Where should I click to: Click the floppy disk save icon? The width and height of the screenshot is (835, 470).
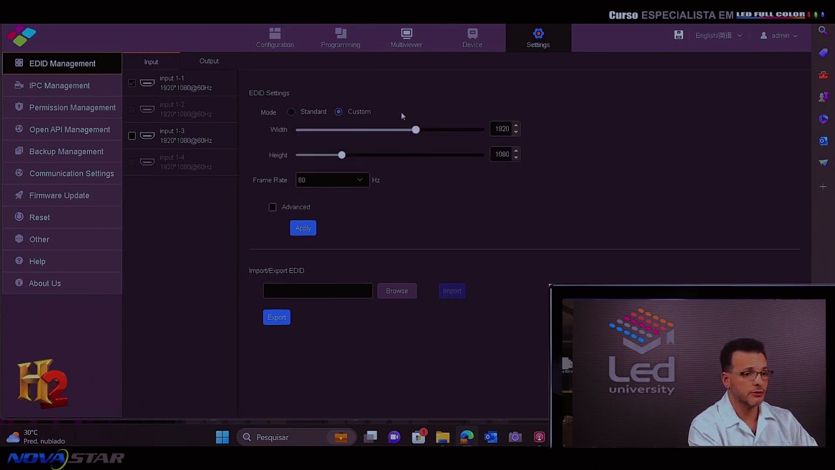click(678, 35)
